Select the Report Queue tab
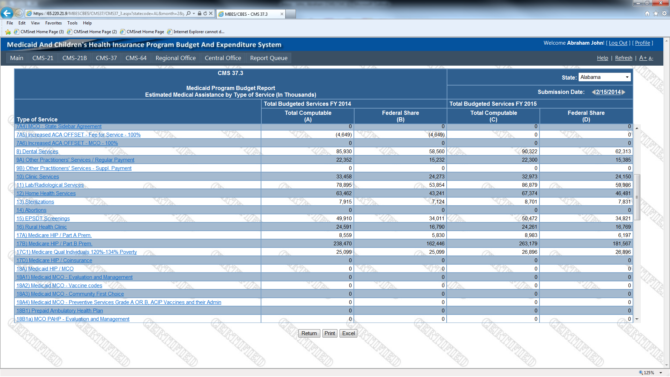670x377 pixels. (x=268, y=58)
